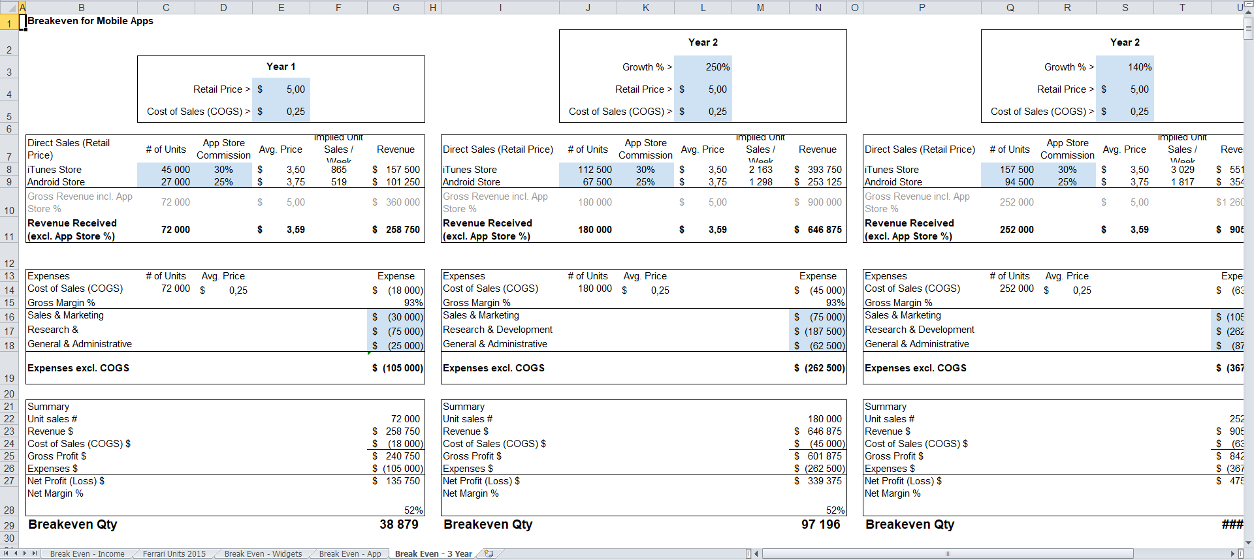Screen dimensions: 1254x560
Task: Select the Net Profit value 339 375
Action: (818, 481)
